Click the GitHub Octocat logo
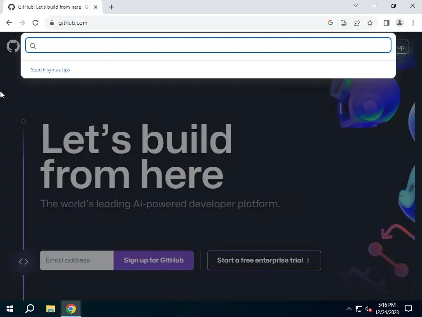 [x=13, y=46]
